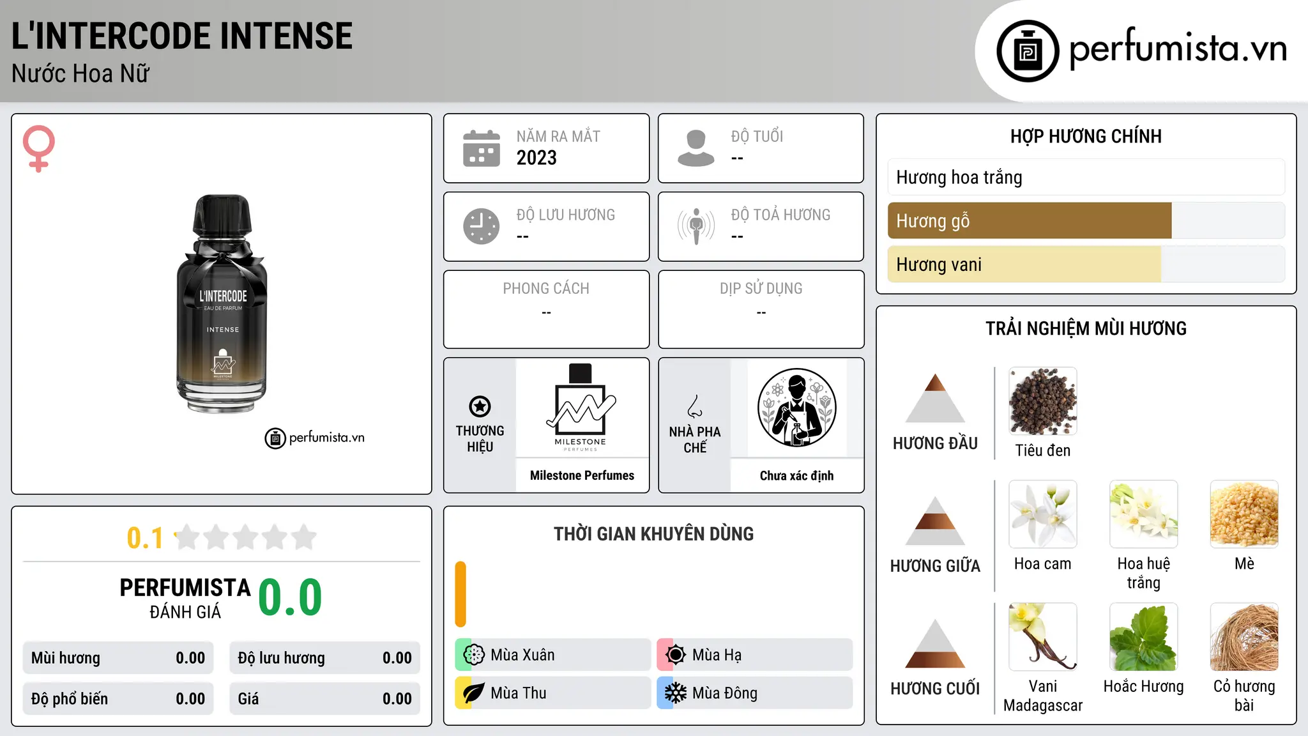Click the perfumista.vn bottle logo in the header
The height and width of the screenshot is (736, 1308).
point(1028,51)
